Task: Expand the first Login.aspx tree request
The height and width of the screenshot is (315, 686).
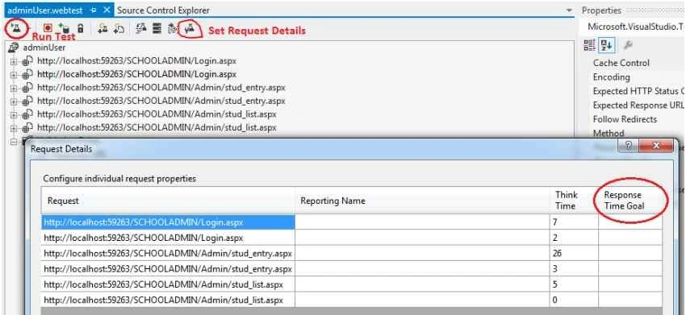Action: (14, 61)
